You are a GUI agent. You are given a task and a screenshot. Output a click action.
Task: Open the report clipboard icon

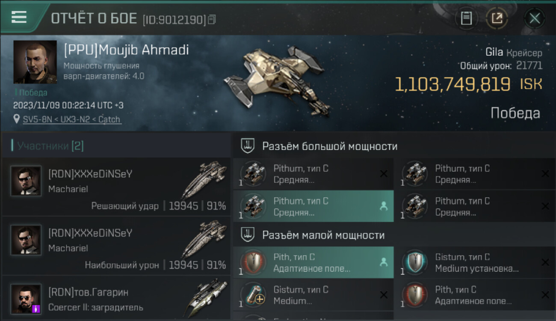click(466, 18)
